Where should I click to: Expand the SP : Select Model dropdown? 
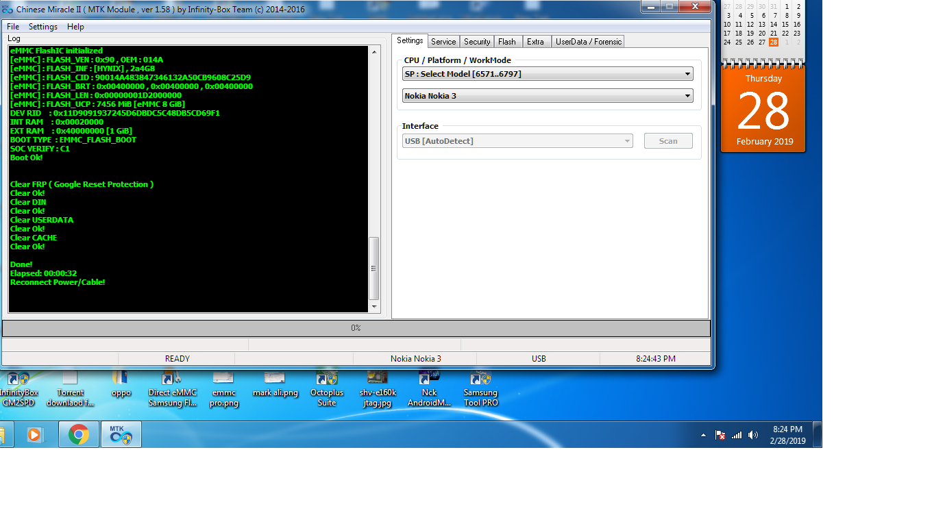[x=548, y=74]
